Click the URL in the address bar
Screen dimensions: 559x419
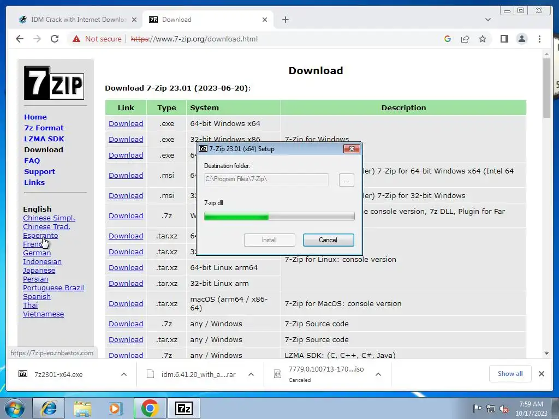[x=194, y=39]
